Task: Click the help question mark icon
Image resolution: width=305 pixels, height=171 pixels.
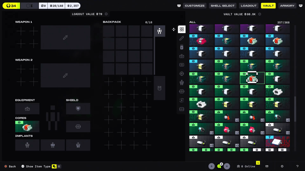Action: 297,166
